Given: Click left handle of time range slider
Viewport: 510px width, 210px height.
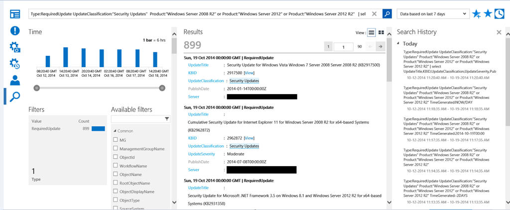Looking at the screenshot, I should (36, 88).
